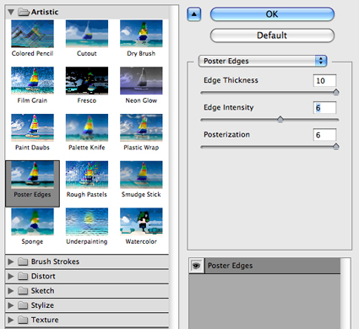This screenshot has width=359, height=329.
Task: Apply the Watercolor filter thumbnail
Action: click(141, 222)
